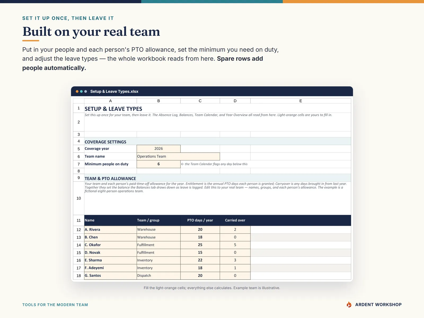Click the Carried over column header

pyautogui.click(x=235, y=220)
